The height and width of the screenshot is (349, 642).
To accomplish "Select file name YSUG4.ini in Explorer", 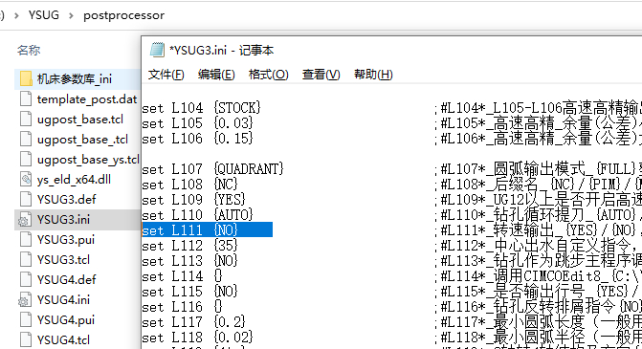I will [63, 299].
